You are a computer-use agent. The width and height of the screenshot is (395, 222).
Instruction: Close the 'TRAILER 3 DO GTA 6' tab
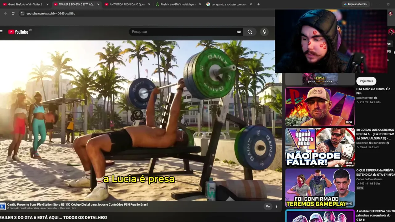pos(98,4)
